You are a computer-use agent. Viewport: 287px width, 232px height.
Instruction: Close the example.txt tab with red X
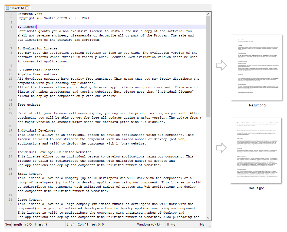(27, 8)
